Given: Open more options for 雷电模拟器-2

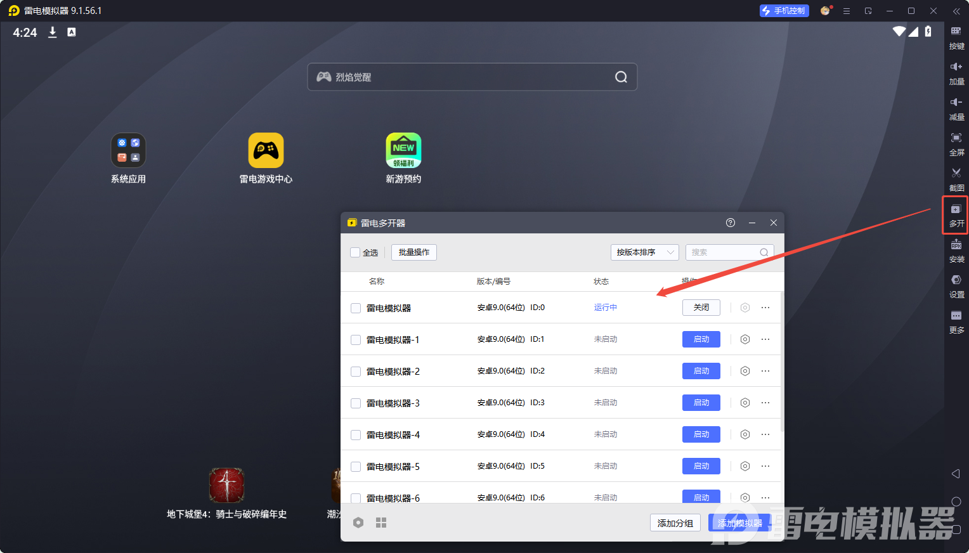Looking at the screenshot, I should pos(765,371).
